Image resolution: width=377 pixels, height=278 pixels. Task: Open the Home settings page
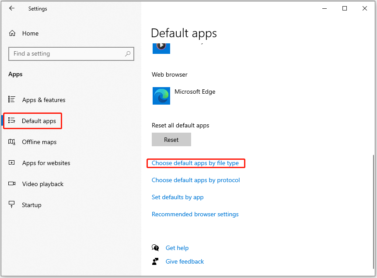(30, 33)
